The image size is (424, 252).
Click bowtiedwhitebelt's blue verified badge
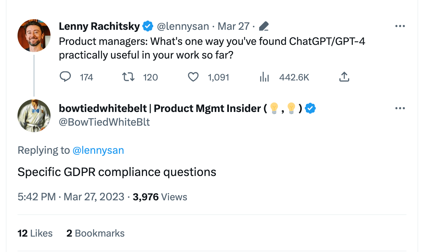click(311, 109)
